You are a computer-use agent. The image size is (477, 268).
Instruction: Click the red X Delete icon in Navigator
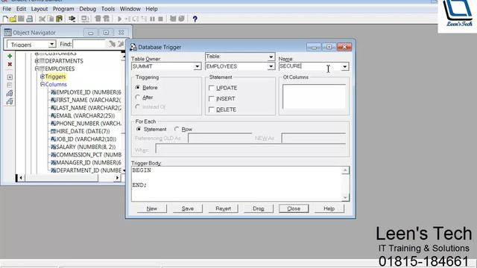(10, 64)
